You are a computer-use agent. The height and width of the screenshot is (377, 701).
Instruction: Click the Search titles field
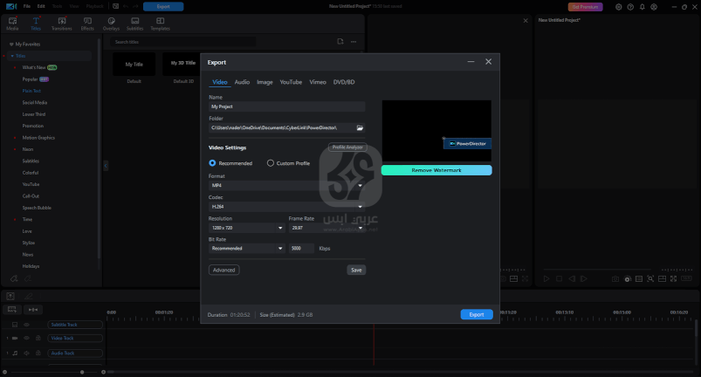(x=183, y=42)
